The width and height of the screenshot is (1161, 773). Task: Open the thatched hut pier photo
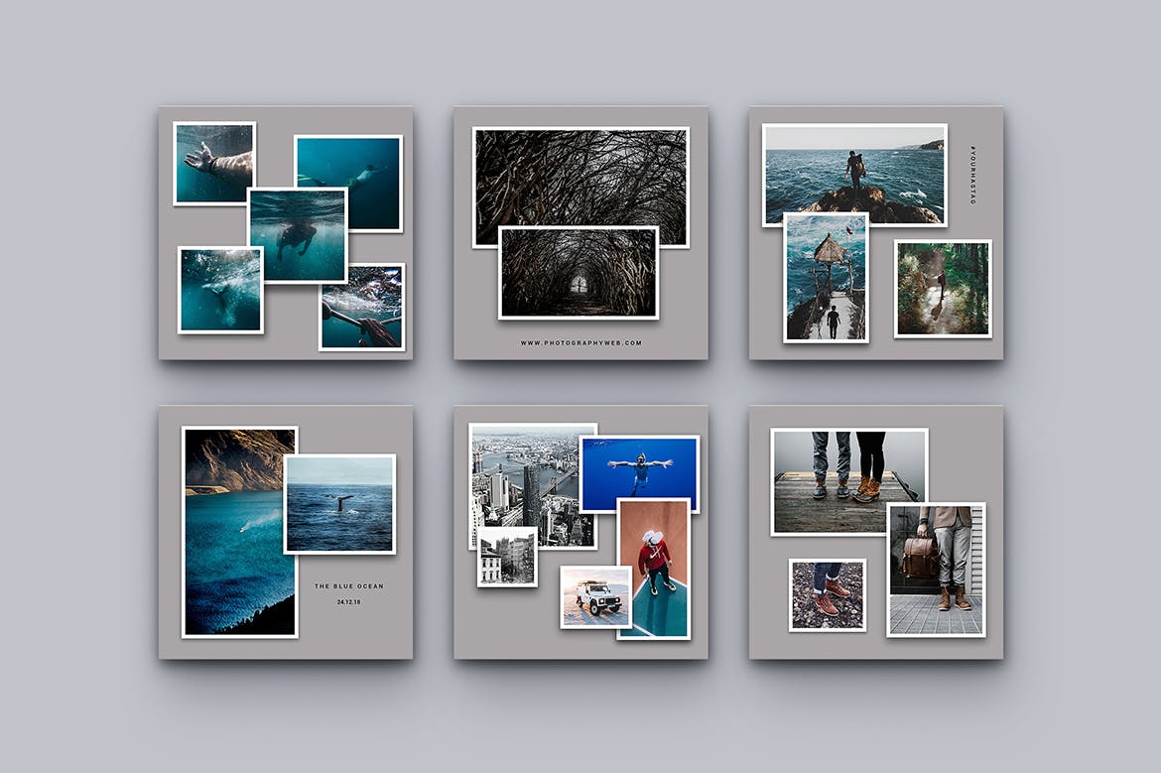pos(826,278)
